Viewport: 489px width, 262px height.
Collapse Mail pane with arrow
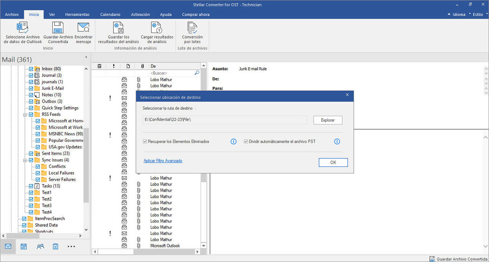pyautogui.click(x=86, y=57)
